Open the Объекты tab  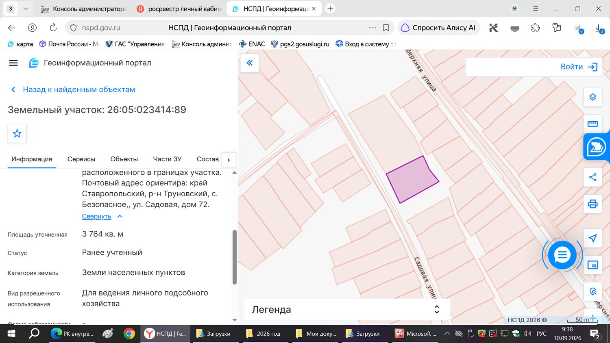point(124,159)
